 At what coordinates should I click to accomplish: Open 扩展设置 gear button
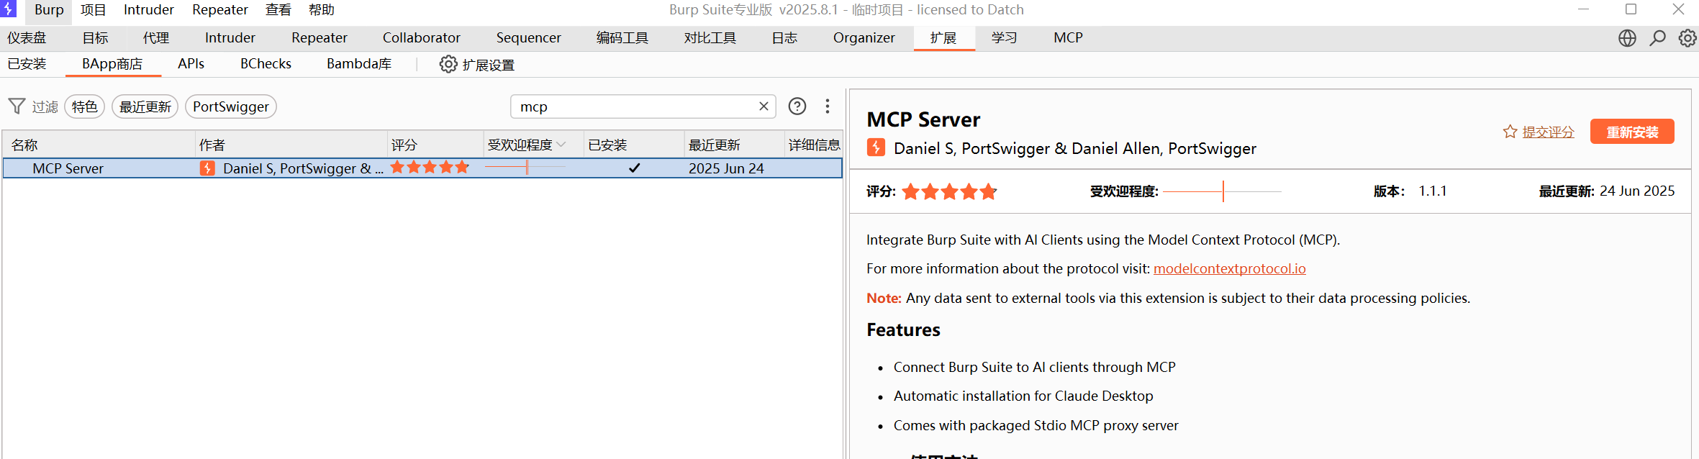click(x=477, y=65)
